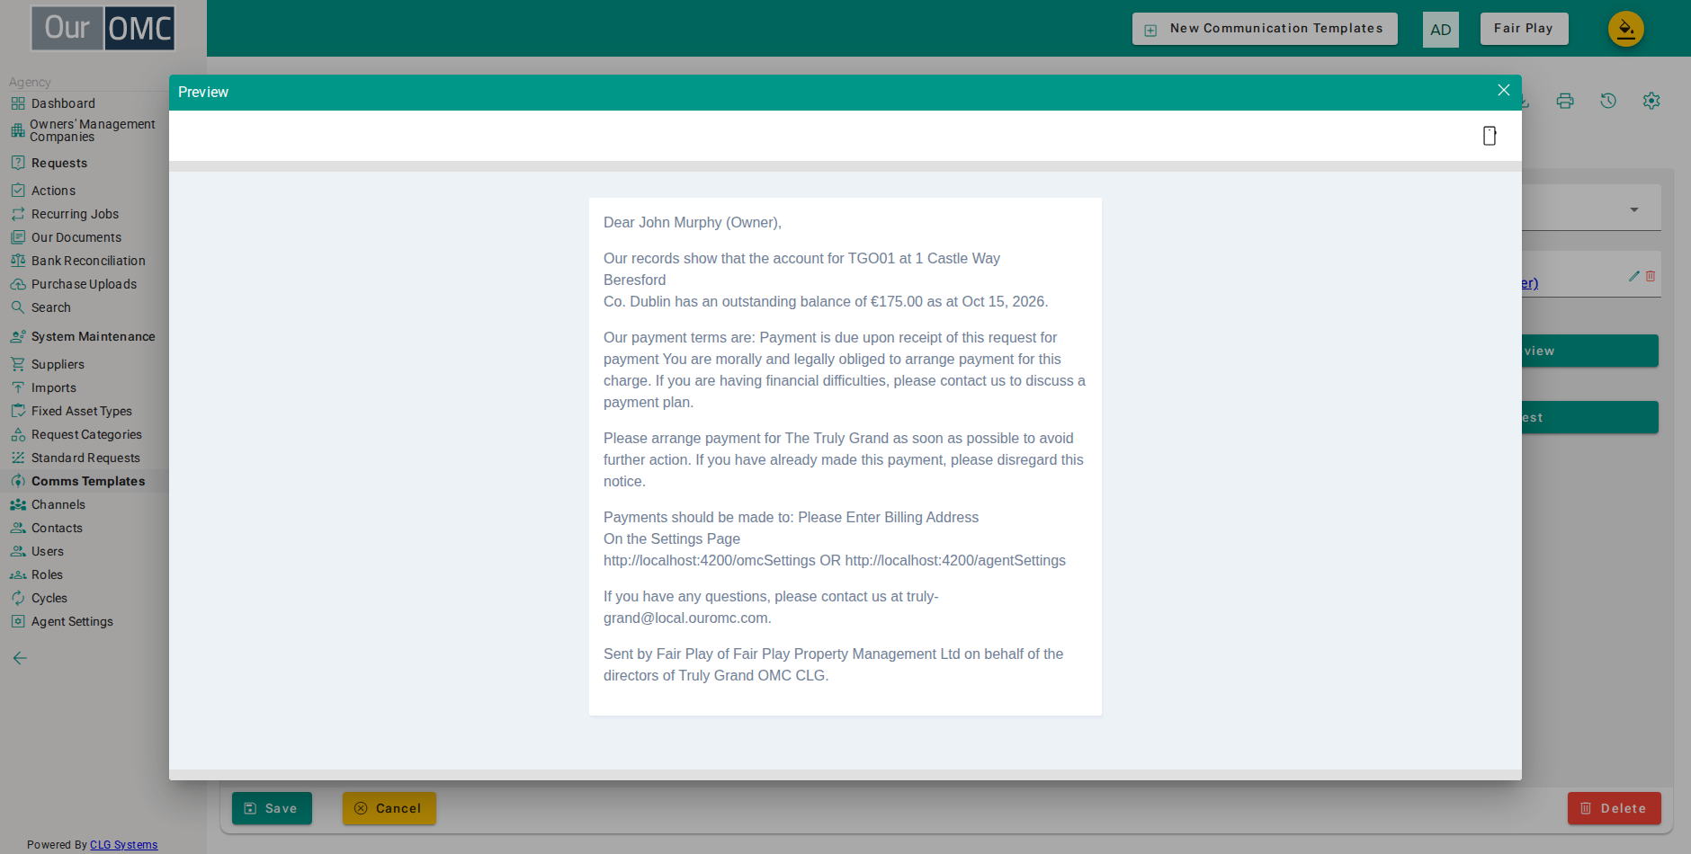Open history clock icon
Image resolution: width=1691 pixels, height=854 pixels.
1608,101
